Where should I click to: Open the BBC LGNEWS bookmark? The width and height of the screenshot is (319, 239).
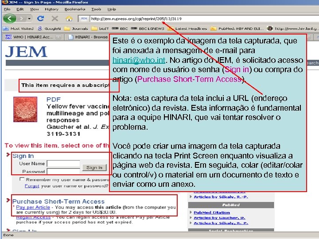pyautogui.click(x=148, y=29)
